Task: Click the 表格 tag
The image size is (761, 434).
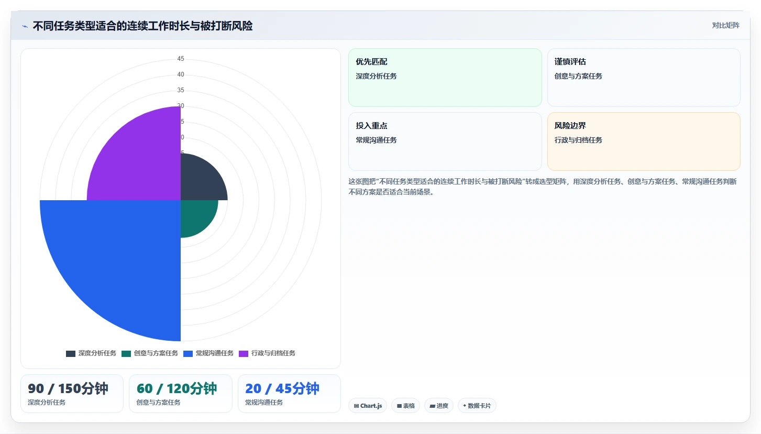Action: [x=405, y=406]
